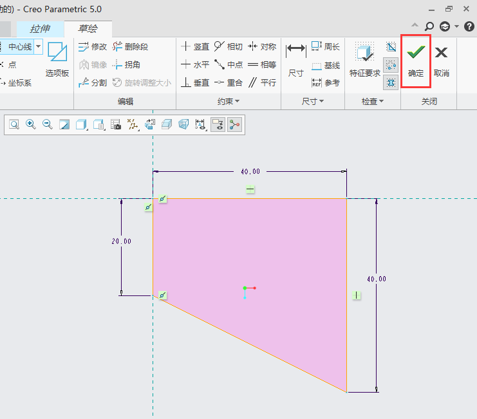Expand the 检查 group dropdown

pyautogui.click(x=372, y=101)
